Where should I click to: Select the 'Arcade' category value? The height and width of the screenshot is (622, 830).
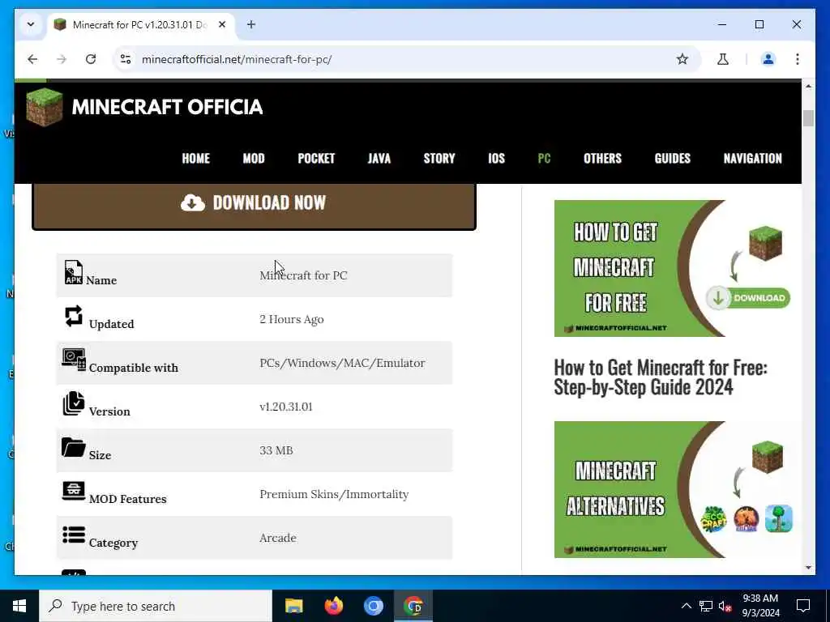pyautogui.click(x=278, y=538)
